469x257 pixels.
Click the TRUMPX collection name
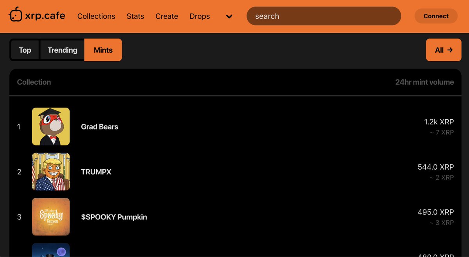[96, 172]
